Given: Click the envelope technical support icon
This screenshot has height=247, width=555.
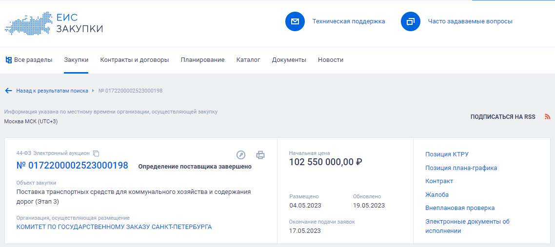Looking at the screenshot, I should (x=295, y=21).
